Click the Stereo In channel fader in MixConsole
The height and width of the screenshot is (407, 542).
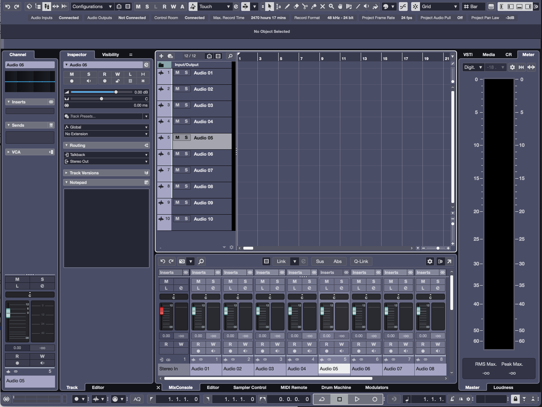[x=162, y=311]
